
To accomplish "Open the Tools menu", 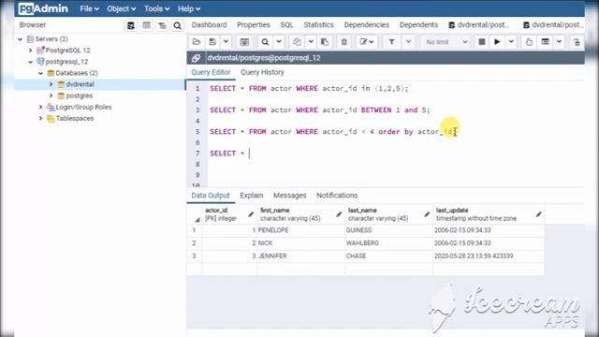I will tap(156, 8).
